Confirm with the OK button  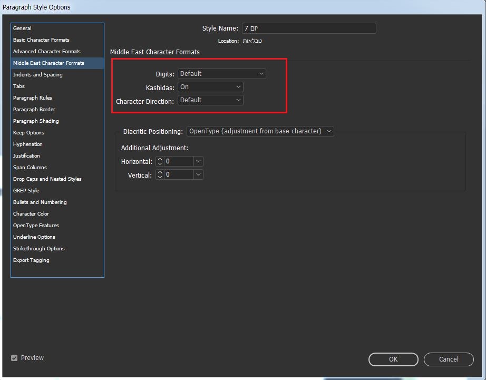(393, 359)
